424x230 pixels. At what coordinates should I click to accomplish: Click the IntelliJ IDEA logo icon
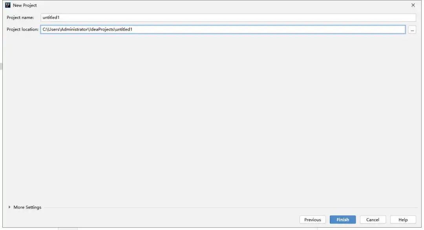pyautogui.click(x=7, y=5)
